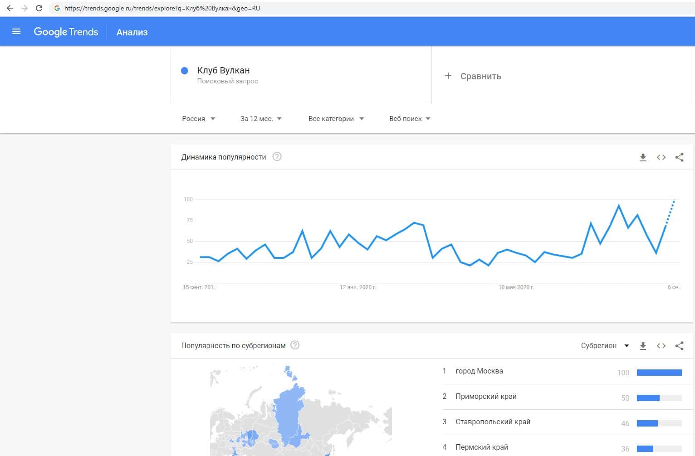Download the subregion popularity data
This screenshot has height=456, width=695.
pyautogui.click(x=643, y=346)
